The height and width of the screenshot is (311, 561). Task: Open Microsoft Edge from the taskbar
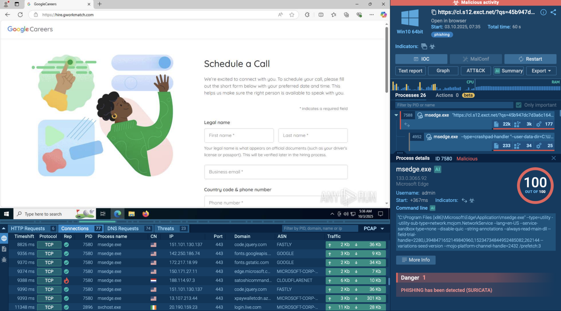click(x=118, y=214)
